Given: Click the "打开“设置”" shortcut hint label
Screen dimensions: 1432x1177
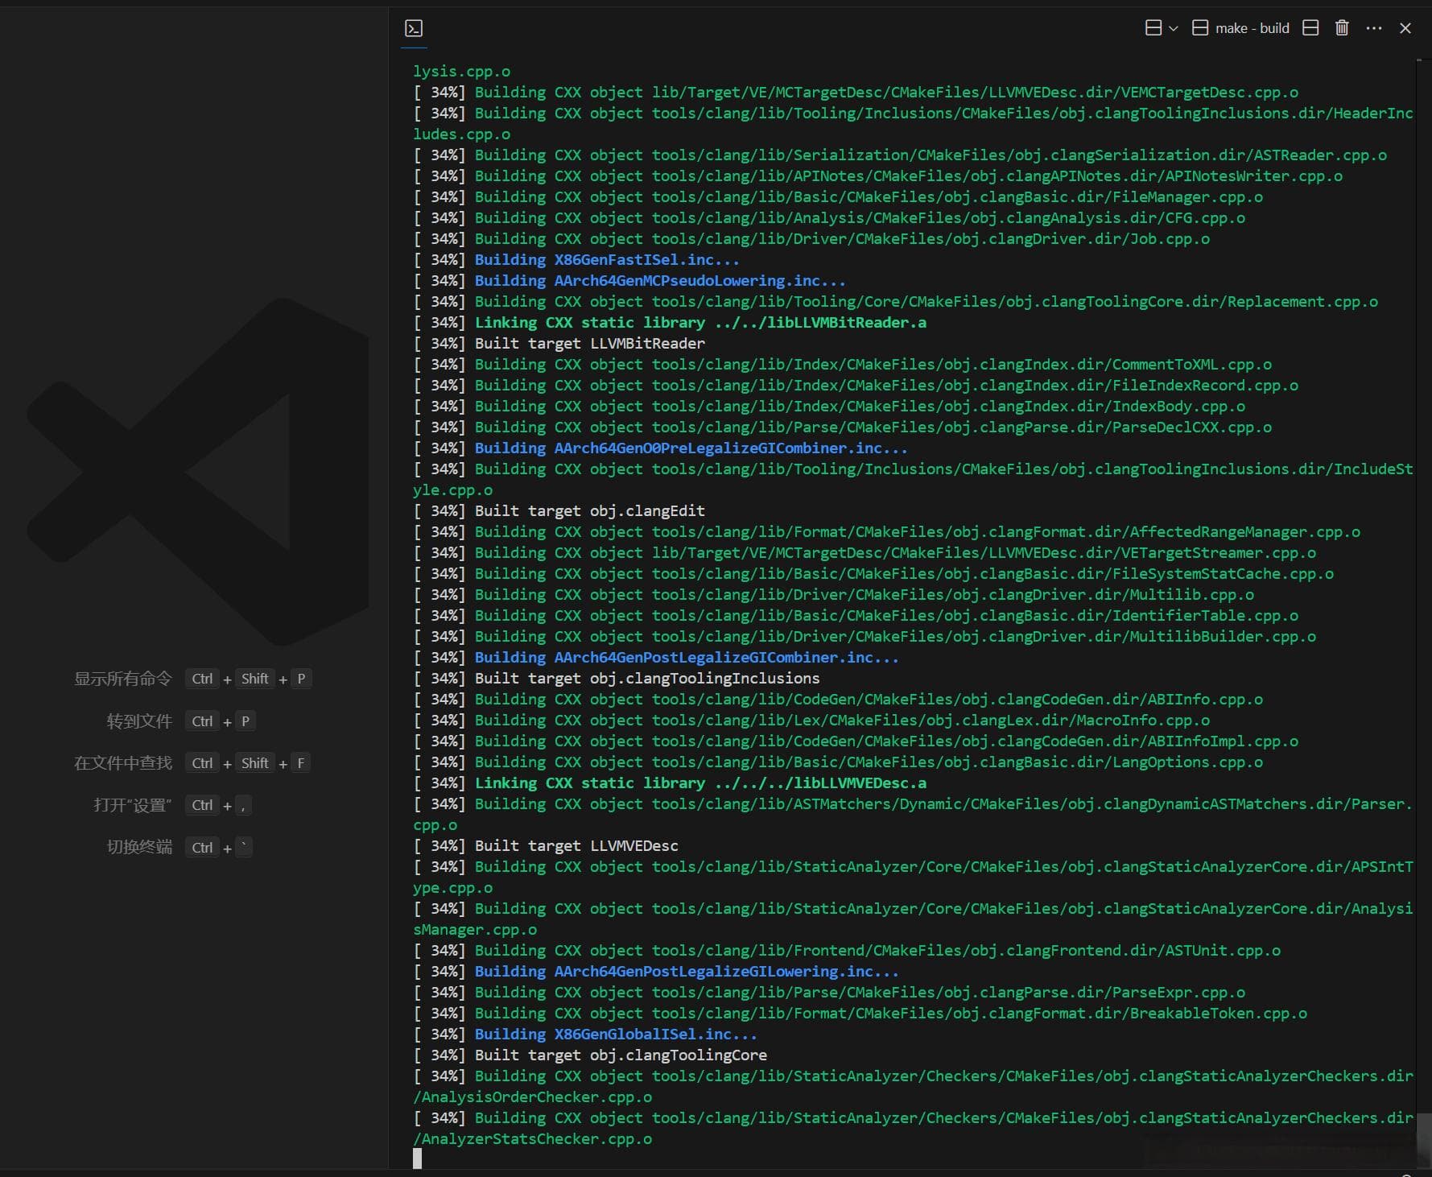Looking at the screenshot, I should tap(133, 805).
